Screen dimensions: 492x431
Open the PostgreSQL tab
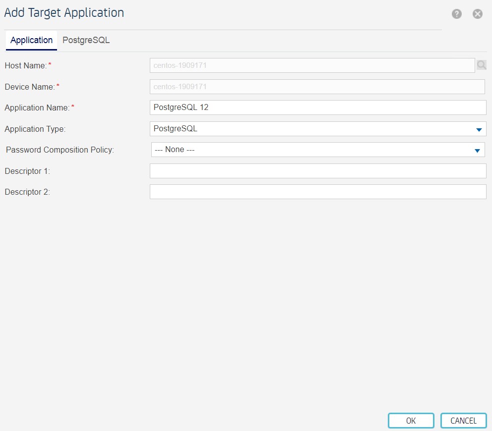(86, 40)
